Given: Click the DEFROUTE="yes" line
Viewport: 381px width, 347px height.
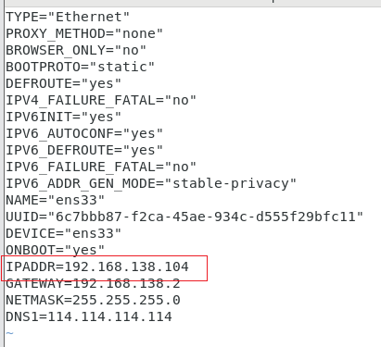Looking at the screenshot, I should coord(64,83).
